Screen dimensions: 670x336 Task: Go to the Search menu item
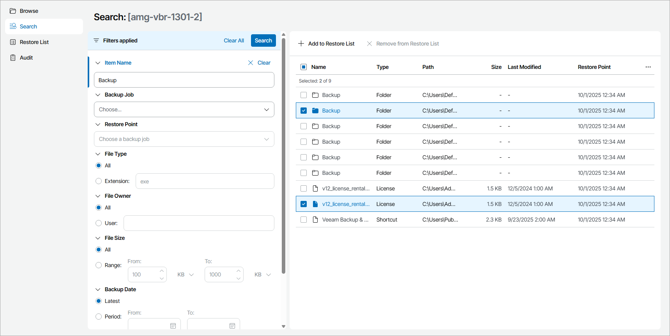28,26
